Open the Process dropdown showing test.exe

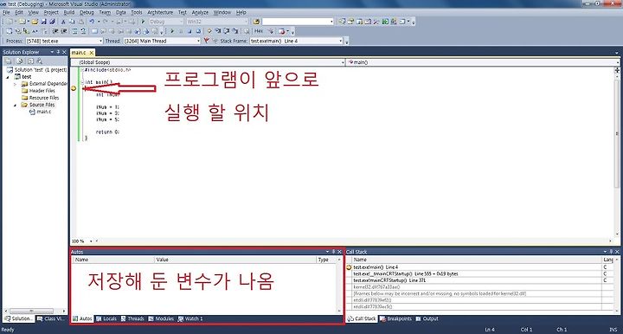[x=64, y=41]
